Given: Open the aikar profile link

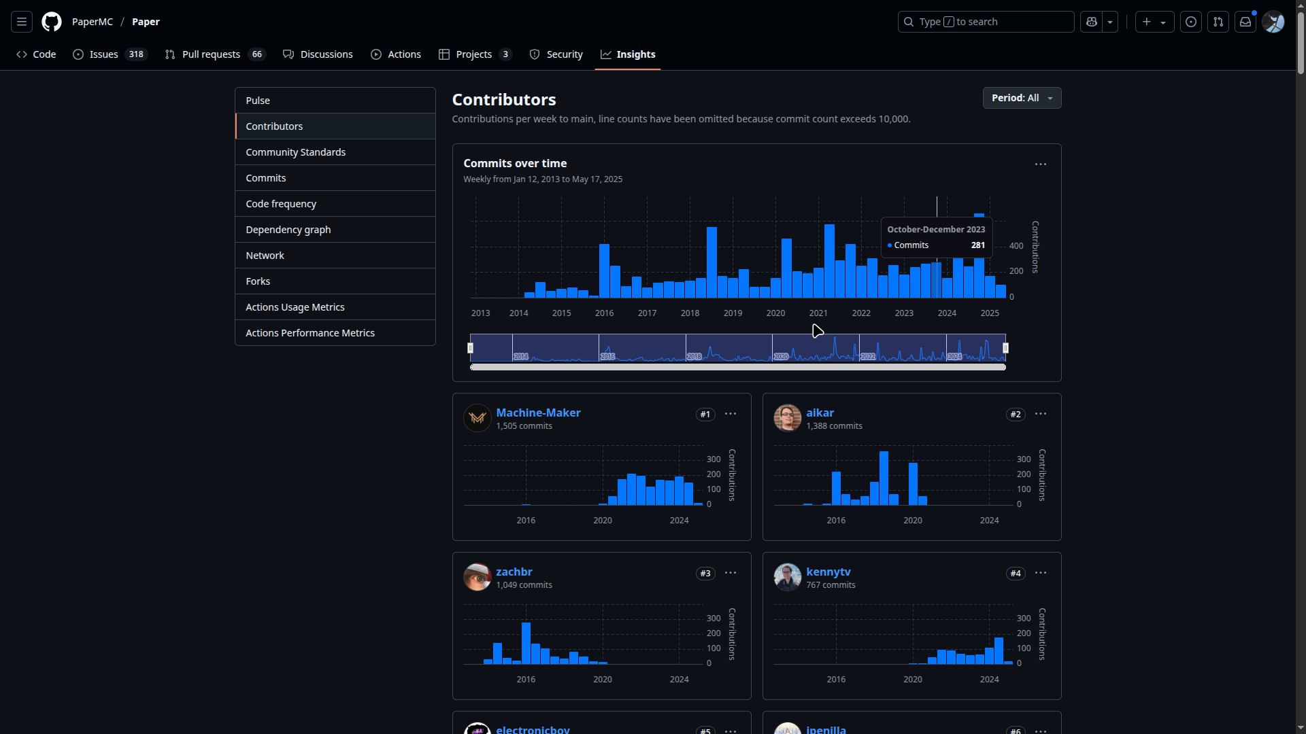Looking at the screenshot, I should click(820, 413).
